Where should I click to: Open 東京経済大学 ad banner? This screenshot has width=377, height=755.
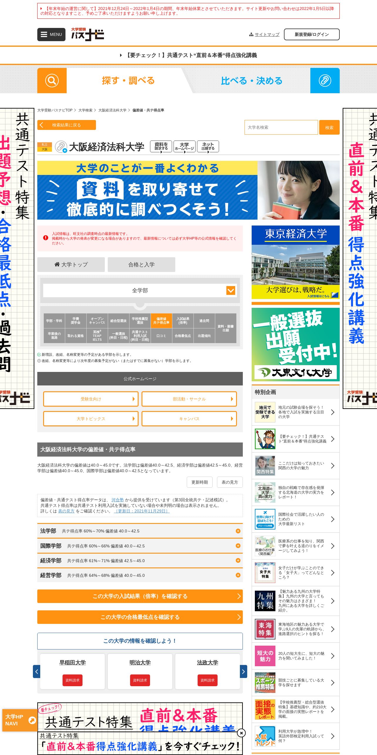(296, 262)
